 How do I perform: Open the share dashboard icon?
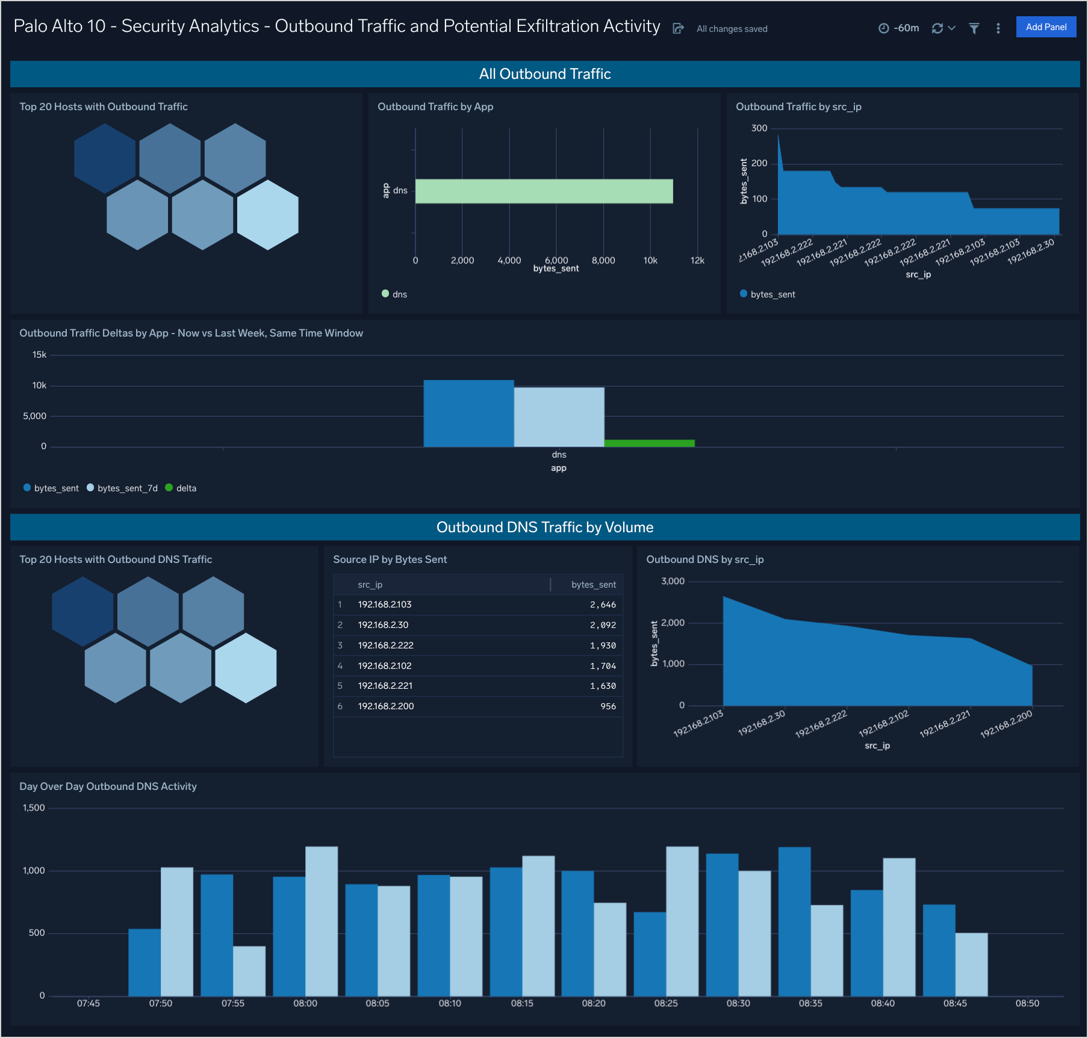(679, 28)
